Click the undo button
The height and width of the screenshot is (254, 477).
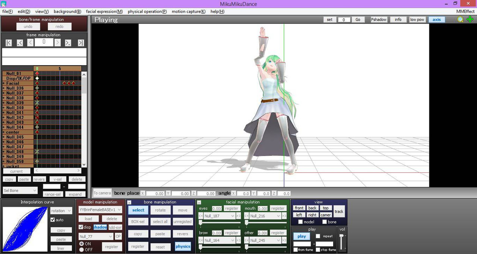(x=28, y=26)
